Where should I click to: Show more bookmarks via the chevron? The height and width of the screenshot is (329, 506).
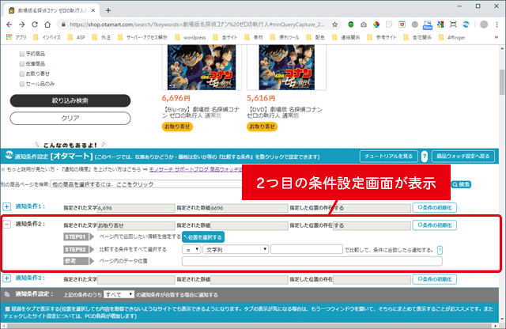(x=497, y=37)
